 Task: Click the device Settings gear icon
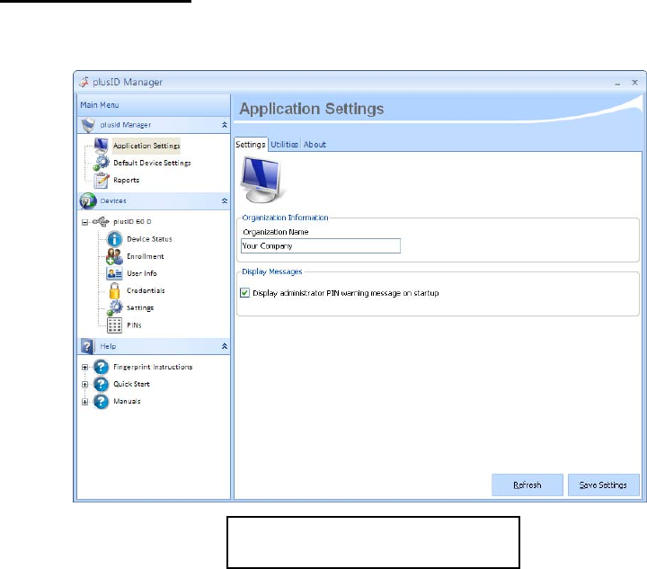click(115, 308)
